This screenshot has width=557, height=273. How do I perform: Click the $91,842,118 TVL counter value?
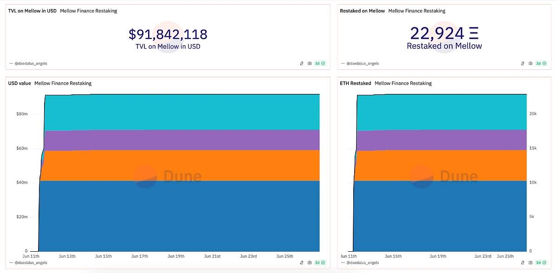(x=168, y=34)
